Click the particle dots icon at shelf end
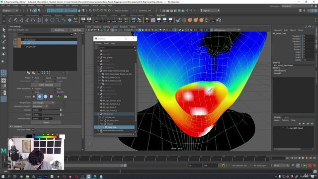 219,20
